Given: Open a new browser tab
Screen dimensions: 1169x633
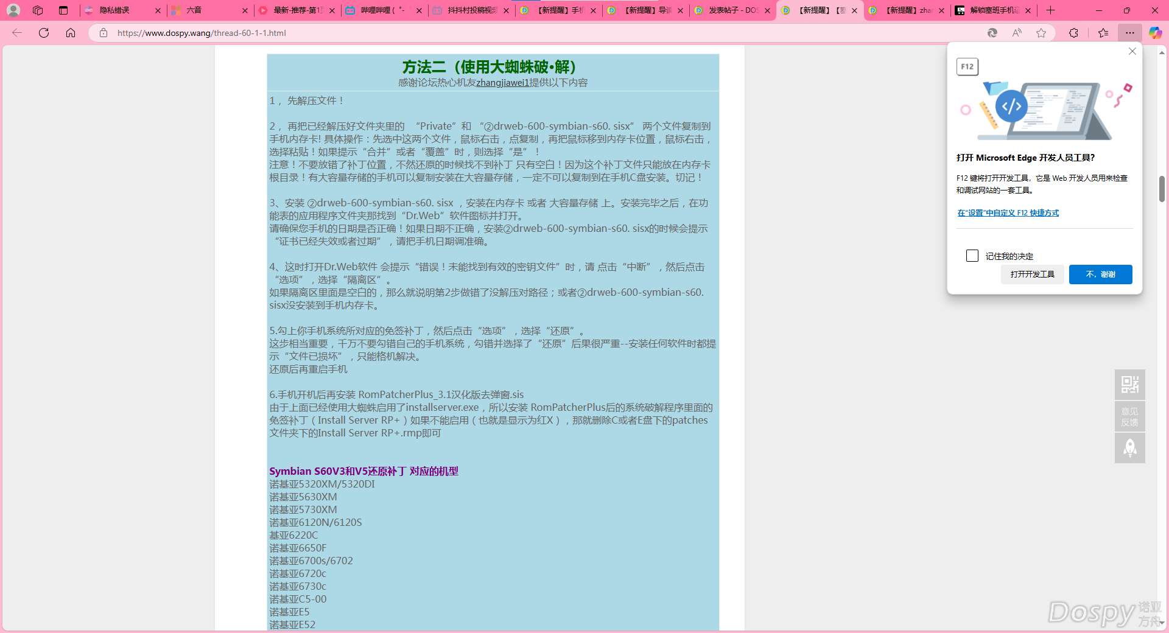Looking at the screenshot, I should [x=1050, y=10].
